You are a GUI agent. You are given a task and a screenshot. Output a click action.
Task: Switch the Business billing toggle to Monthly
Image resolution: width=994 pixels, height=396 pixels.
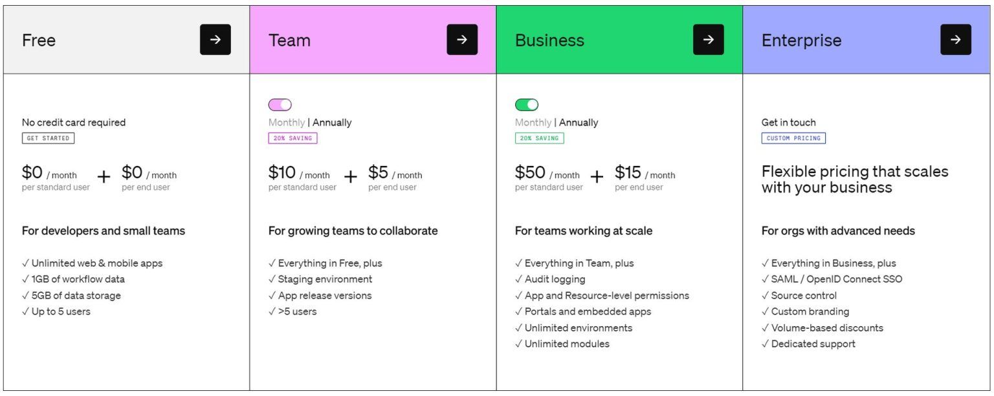point(525,104)
